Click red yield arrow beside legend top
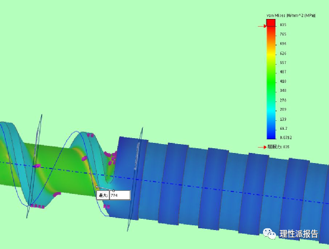The image size is (329, 249). pyautogui.click(x=262, y=26)
